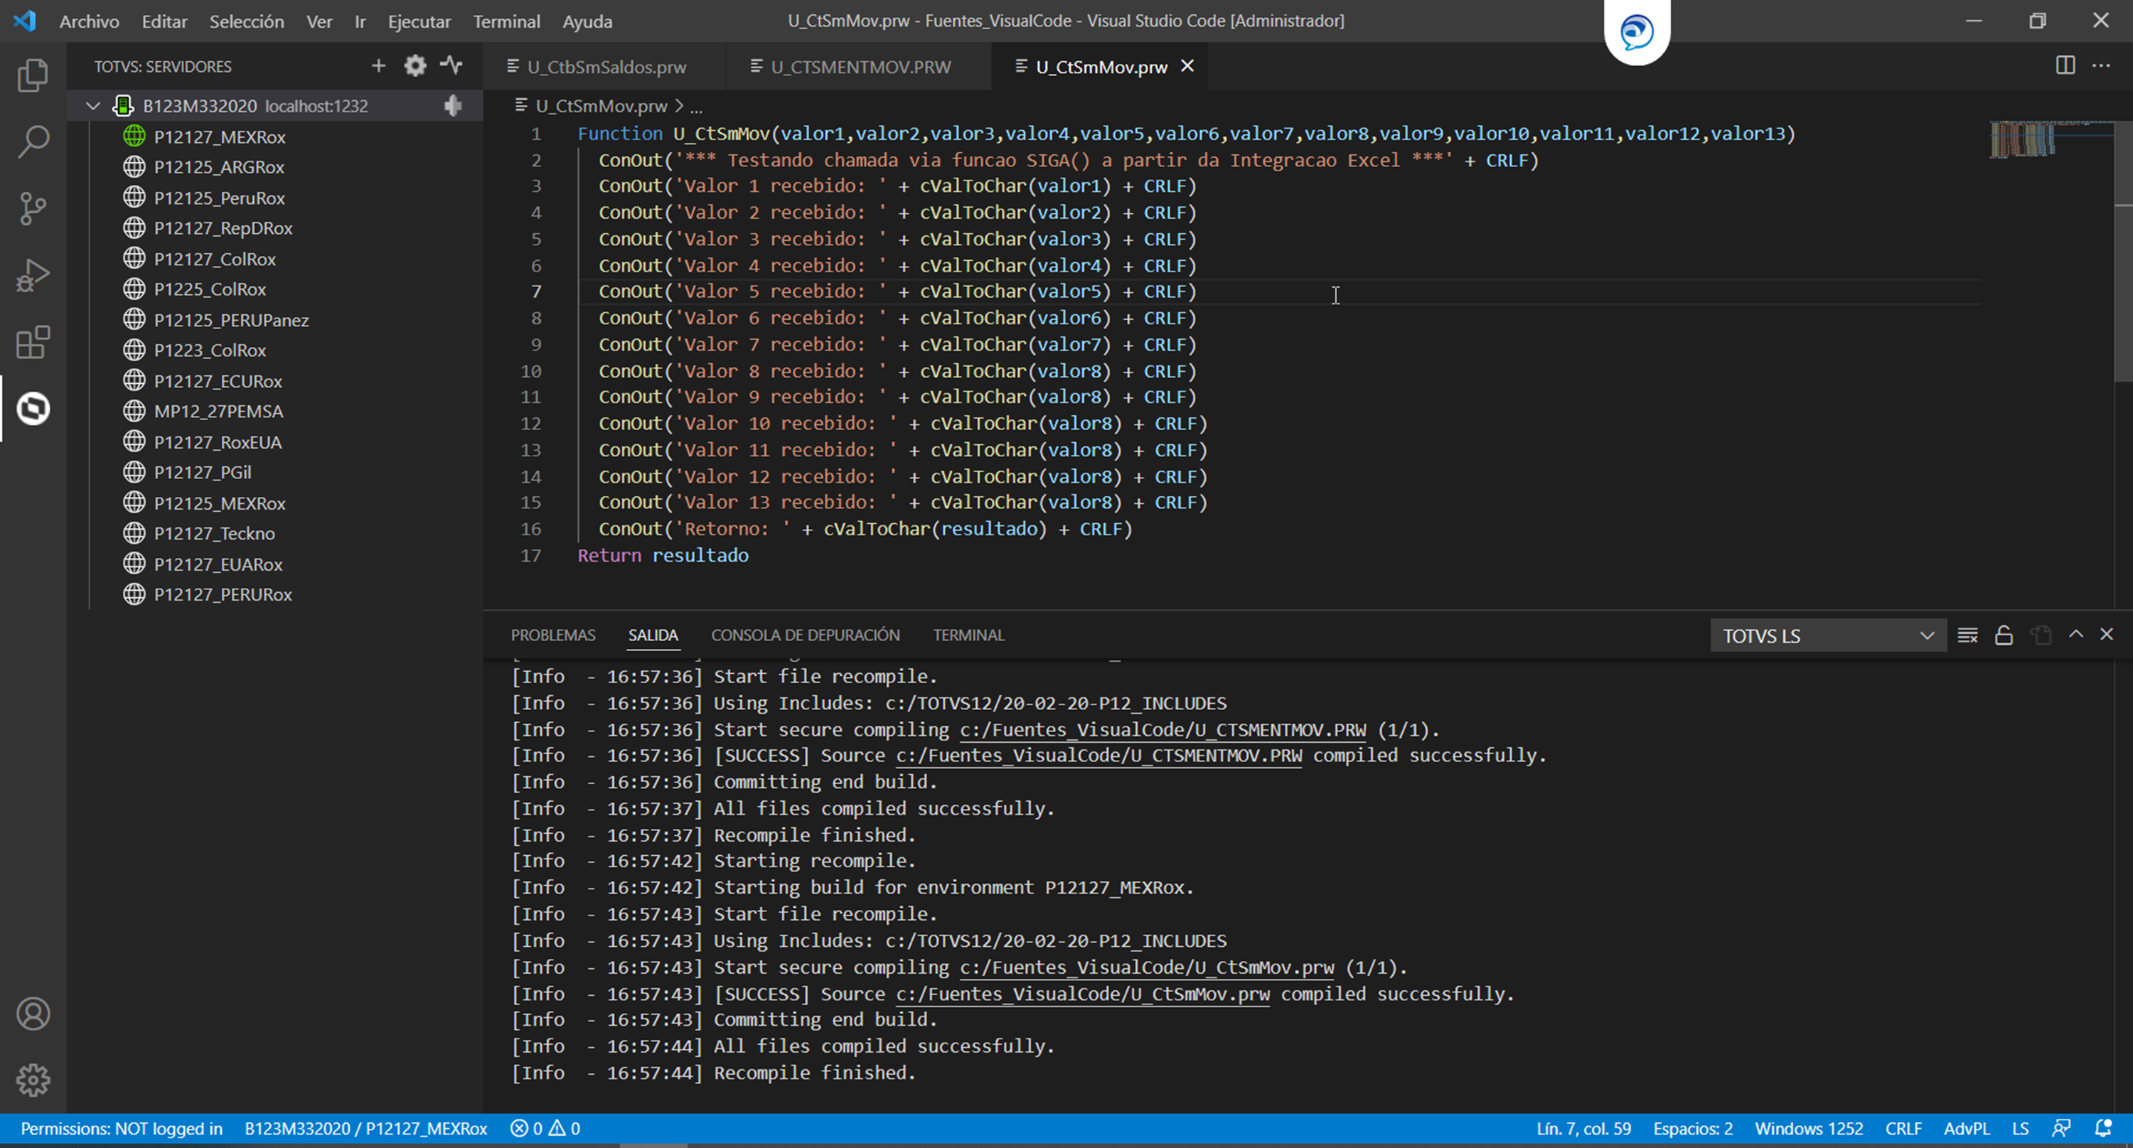Open Source Control view in activity bar
Image resolution: width=2133 pixels, height=1148 pixels.
(33, 208)
